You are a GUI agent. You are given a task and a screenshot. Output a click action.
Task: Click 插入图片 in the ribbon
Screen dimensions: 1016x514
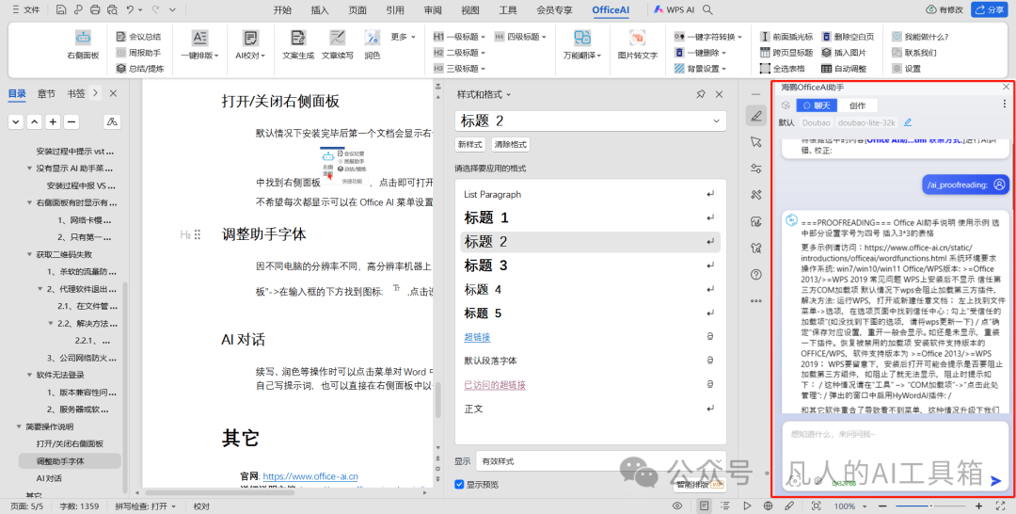click(x=844, y=53)
